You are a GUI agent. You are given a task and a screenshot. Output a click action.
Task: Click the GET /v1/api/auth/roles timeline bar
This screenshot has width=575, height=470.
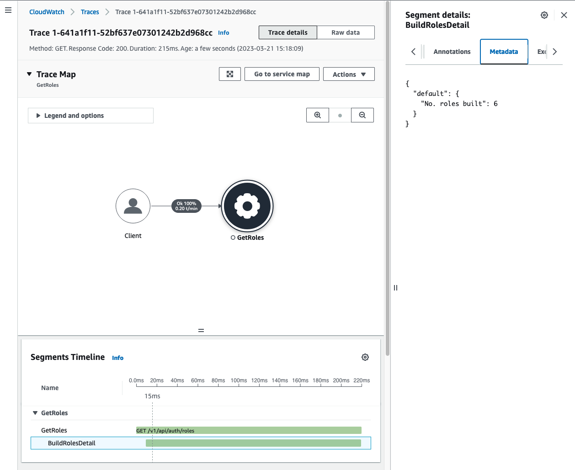point(249,430)
